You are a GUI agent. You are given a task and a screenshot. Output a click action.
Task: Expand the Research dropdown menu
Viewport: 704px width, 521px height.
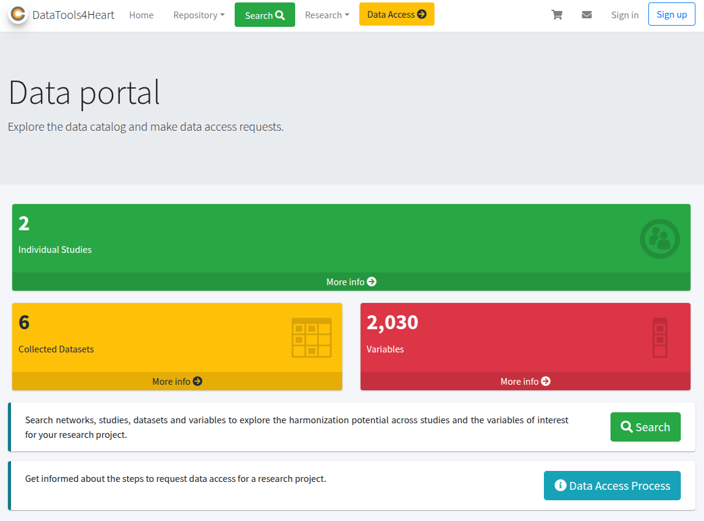pyautogui.click(x=327, y=15)
